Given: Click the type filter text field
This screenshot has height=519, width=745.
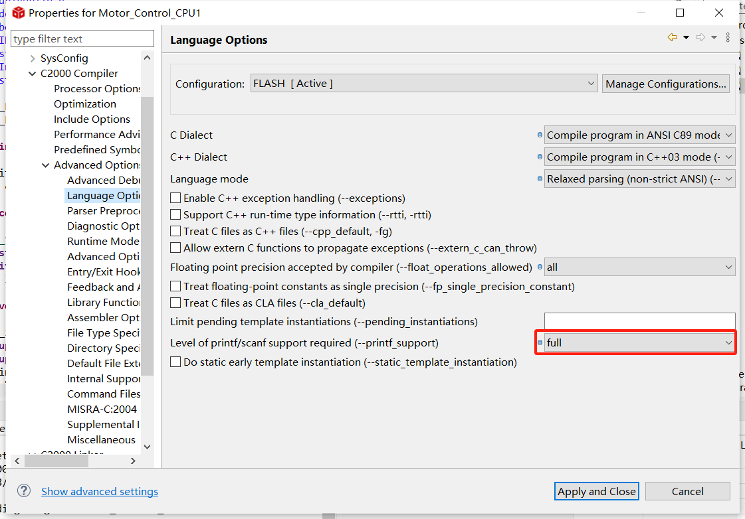Looking at the screenshot, I should 82,39.
